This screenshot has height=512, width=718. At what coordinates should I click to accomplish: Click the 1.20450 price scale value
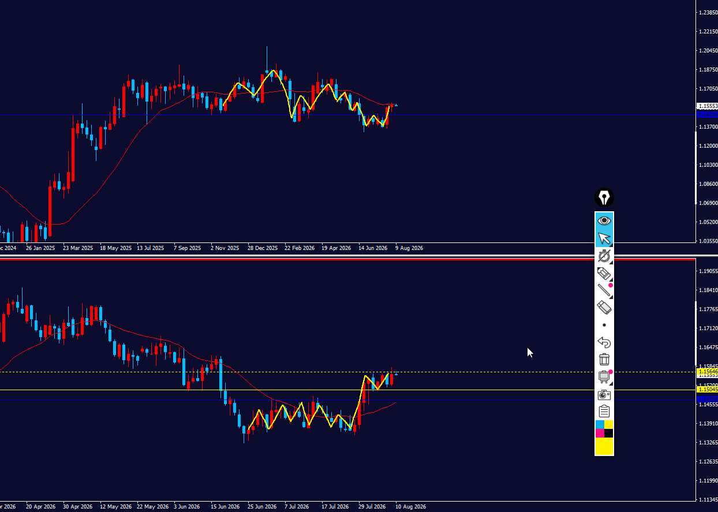point(708,50)
